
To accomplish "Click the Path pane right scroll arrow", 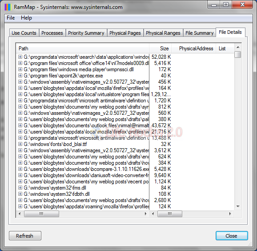I will [x=145, y=214].
